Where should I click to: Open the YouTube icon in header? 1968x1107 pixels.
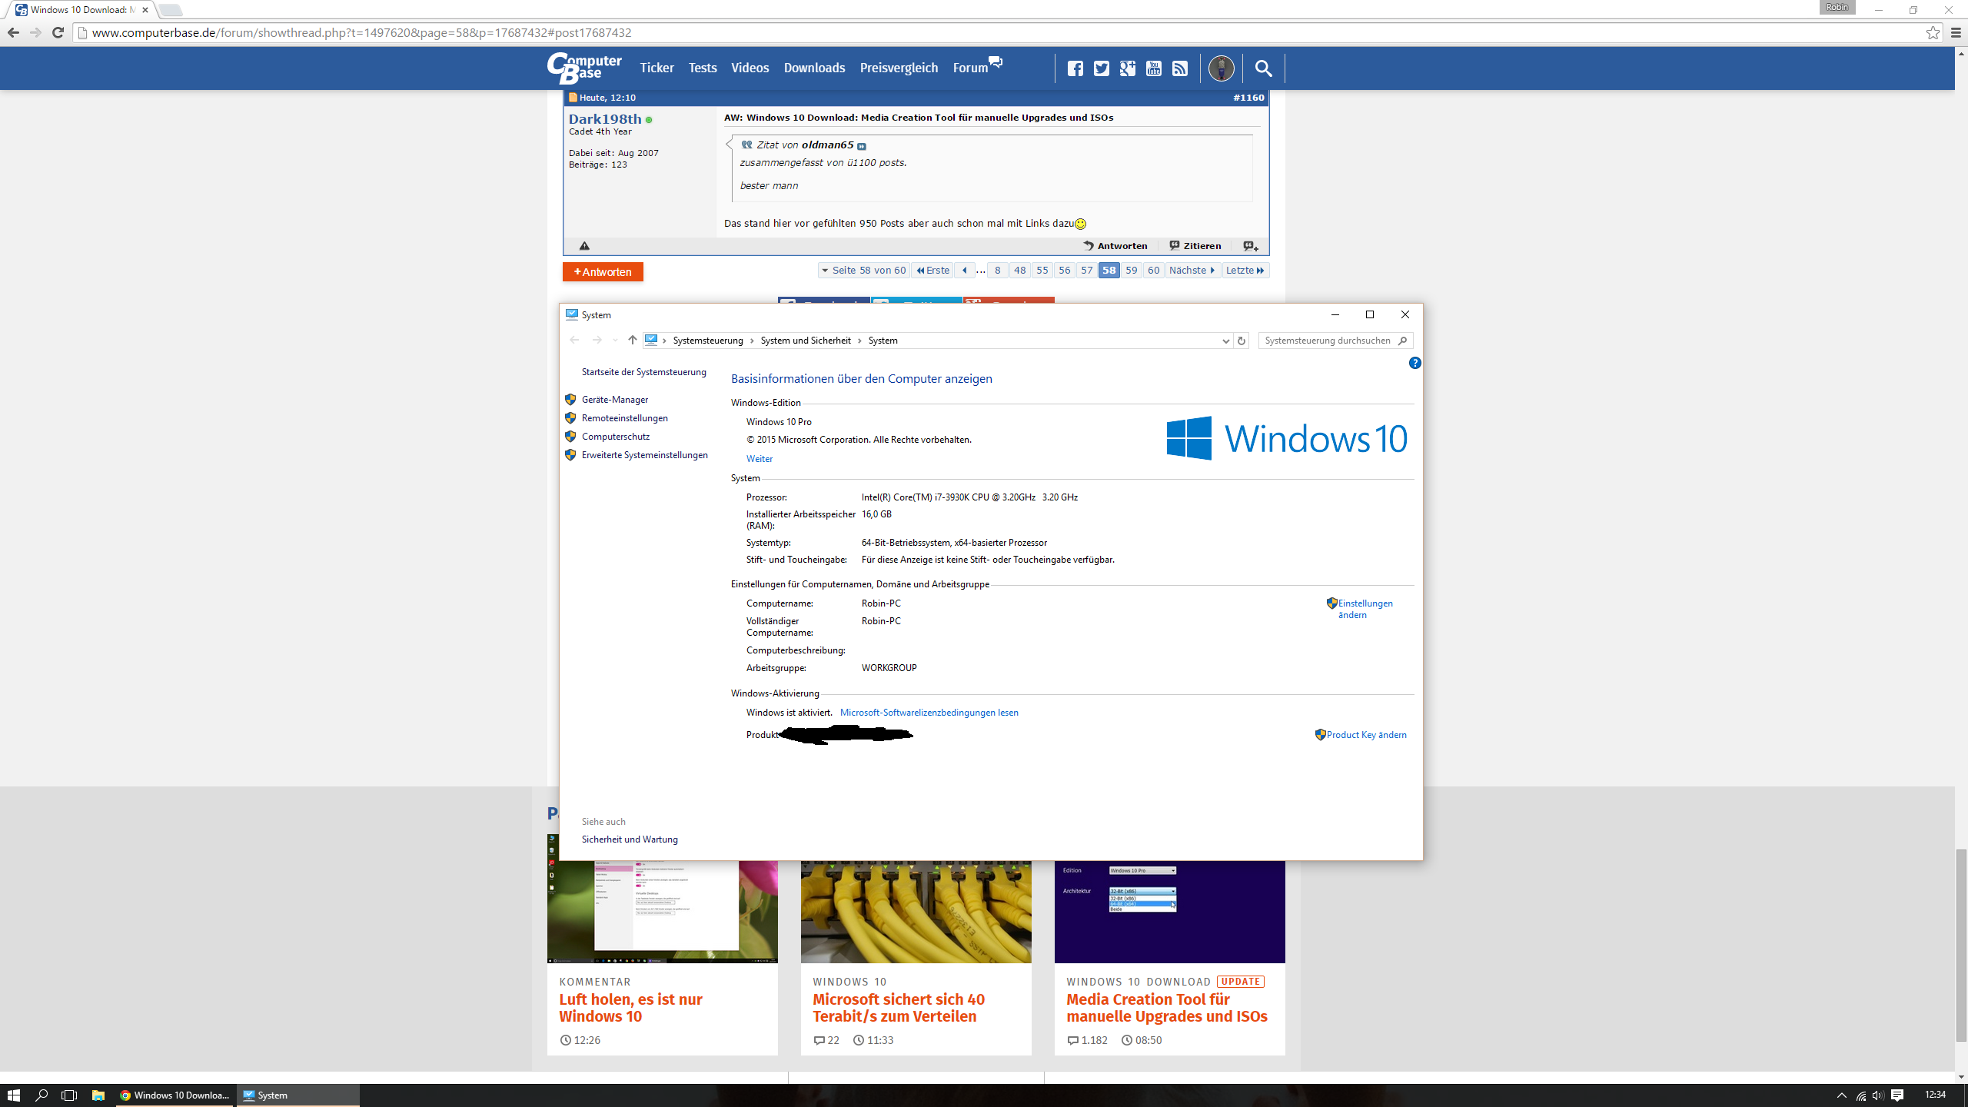tap(1153, 68)
